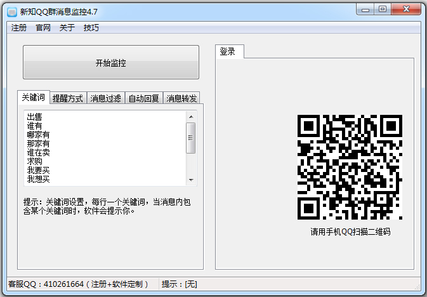Open the 官网 menu
This screenshot has width=427, height=297.
(43, 27)
